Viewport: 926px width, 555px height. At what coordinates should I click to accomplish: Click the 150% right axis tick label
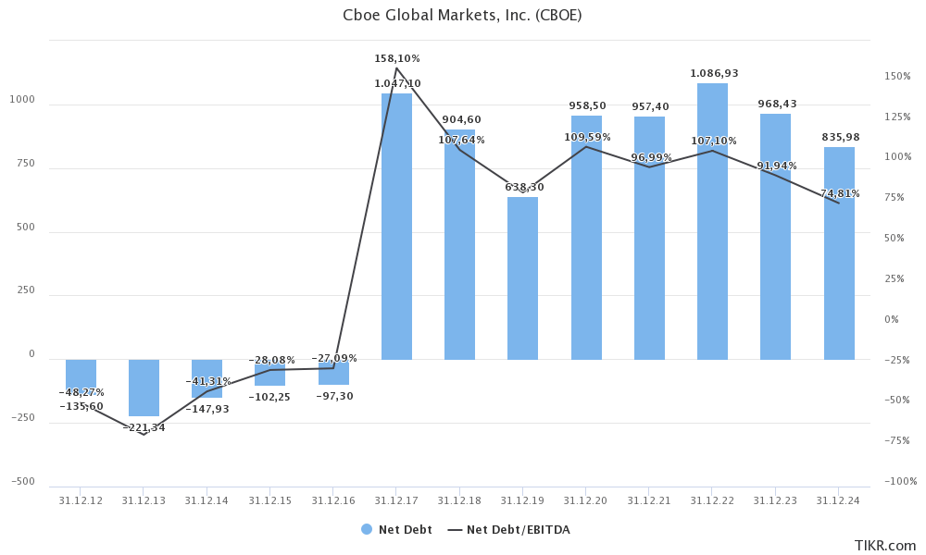pos(897,76)
